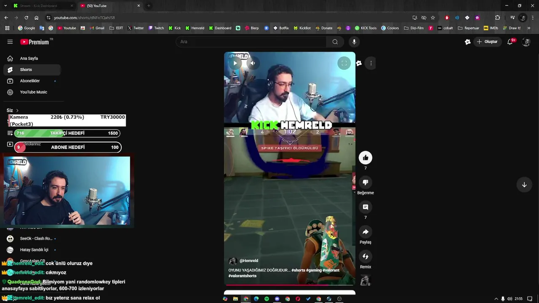The image size is (539, 303).
Task: Go to next Short with down arrow
Action: click(x=524, y=185)
